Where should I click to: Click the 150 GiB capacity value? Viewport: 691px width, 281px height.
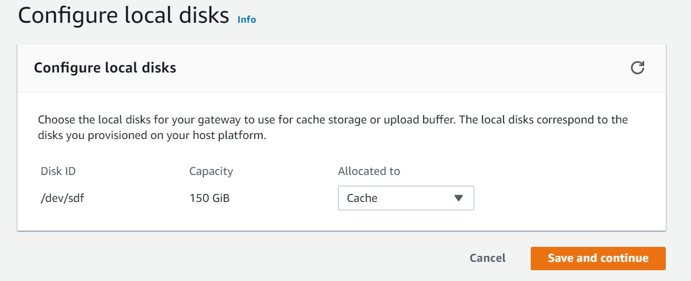click(x=210, y=198)
